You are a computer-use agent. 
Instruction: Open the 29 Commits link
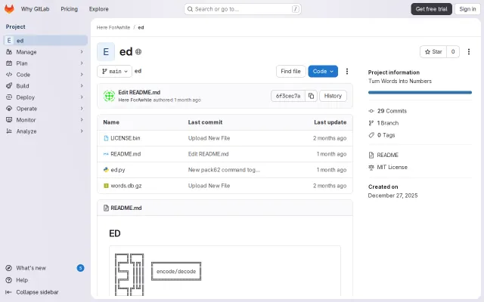click(392, 111)
